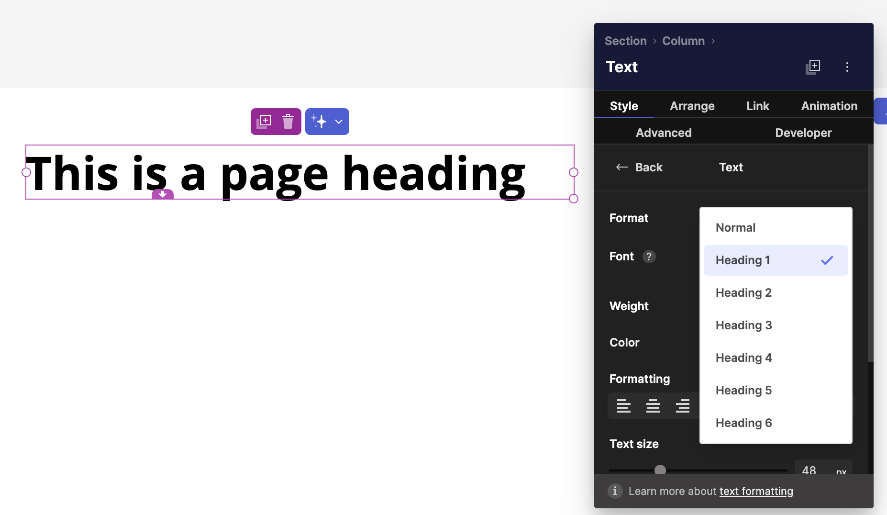
Task: Open the Font help question mark
Action: pos(649,257)
